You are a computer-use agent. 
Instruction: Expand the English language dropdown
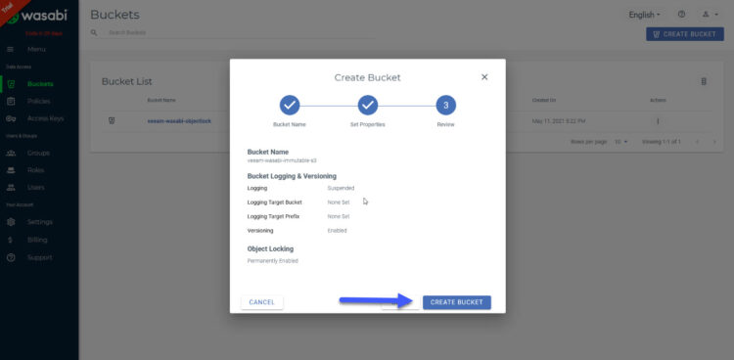pyautogui.click(x=644, y=15)
